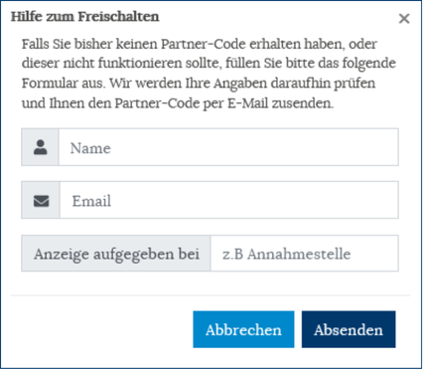
Task: Click the dark blue Absenden button
Action: (349, 329)
